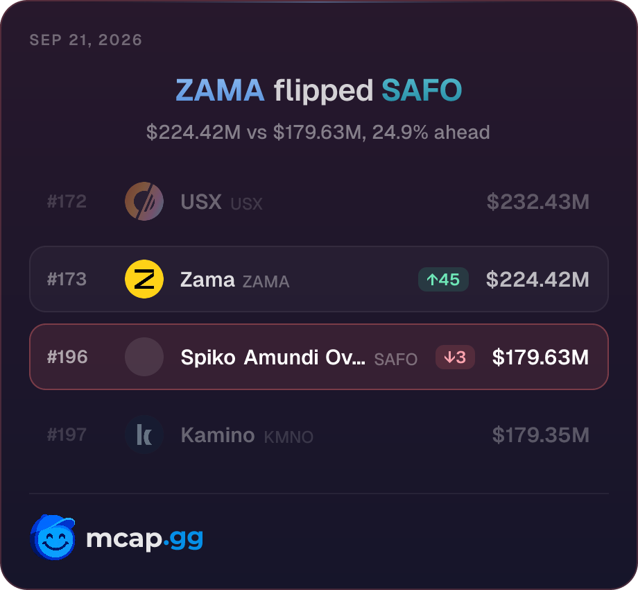
Task: Click the Kamino logo icon
Action: click(x=144, y=435)
